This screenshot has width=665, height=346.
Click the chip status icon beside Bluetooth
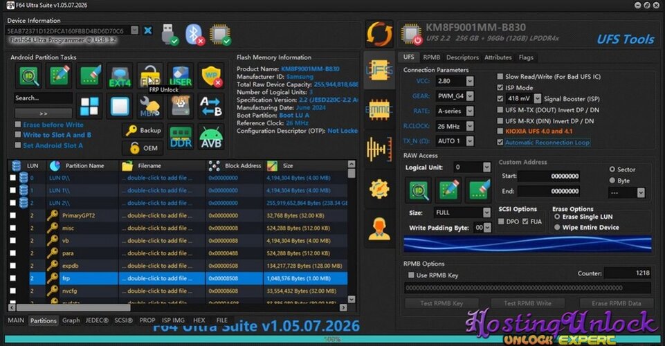[x=220, y=34]
